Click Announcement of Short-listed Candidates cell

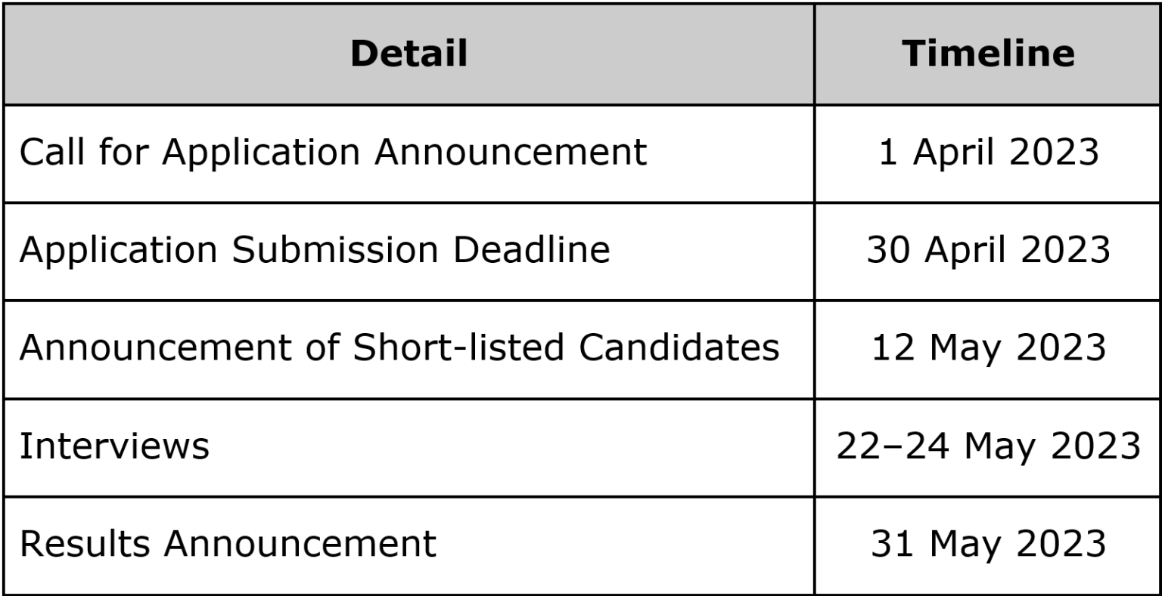[409, 349]
